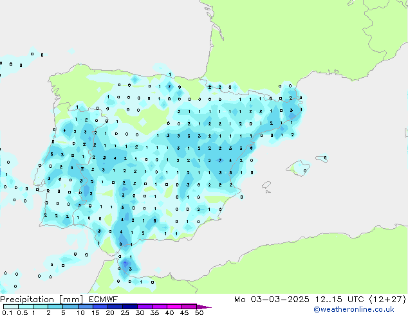
Task: Click the legend swatch between 0.1 and 0.5
Action: (x=11, y=307)
